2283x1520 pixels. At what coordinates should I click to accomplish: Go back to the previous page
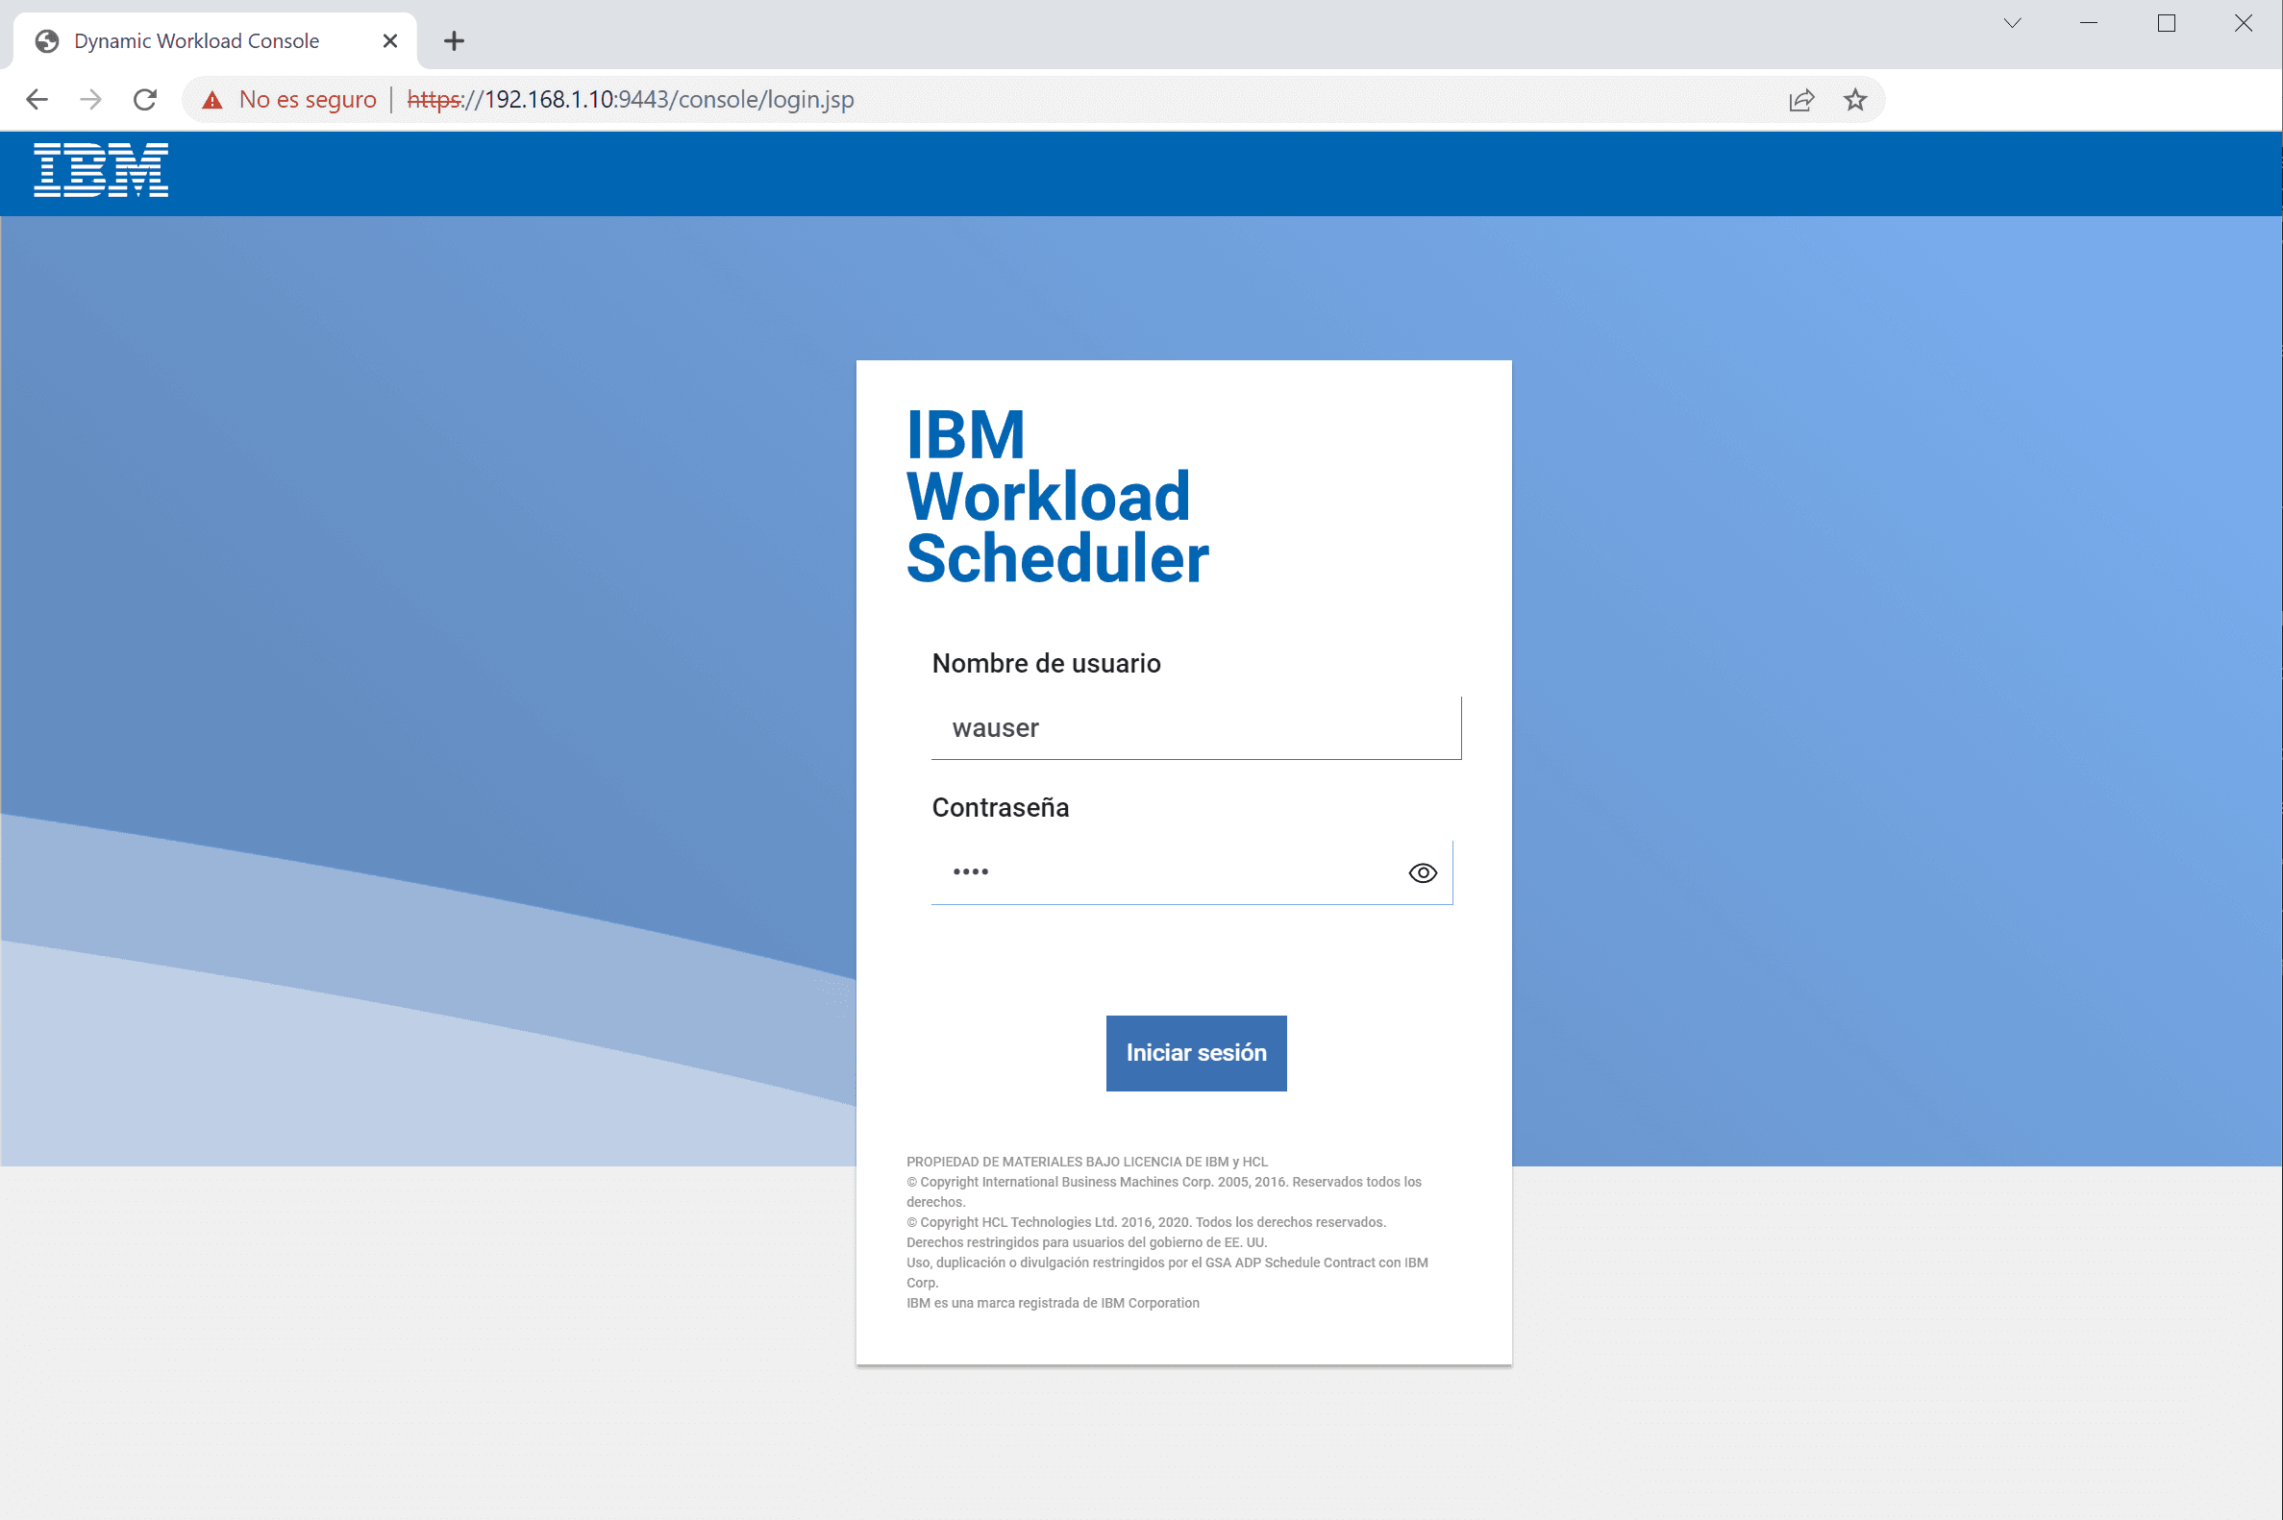coord(37,99)
